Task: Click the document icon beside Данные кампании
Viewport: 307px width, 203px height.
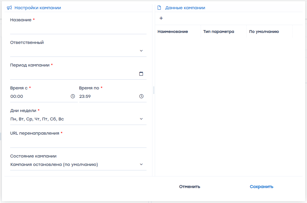Action: [159, 8]
